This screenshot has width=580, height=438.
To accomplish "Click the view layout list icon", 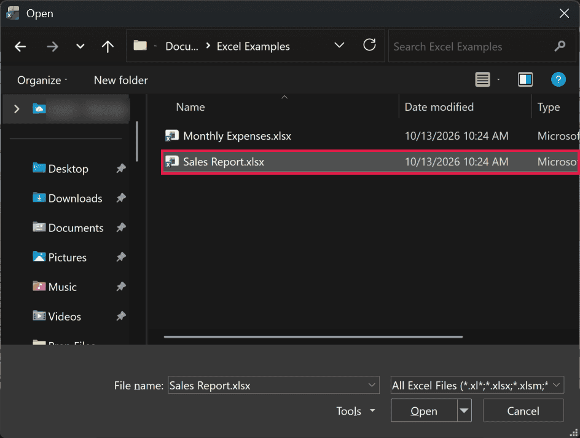I will (482, 79).
